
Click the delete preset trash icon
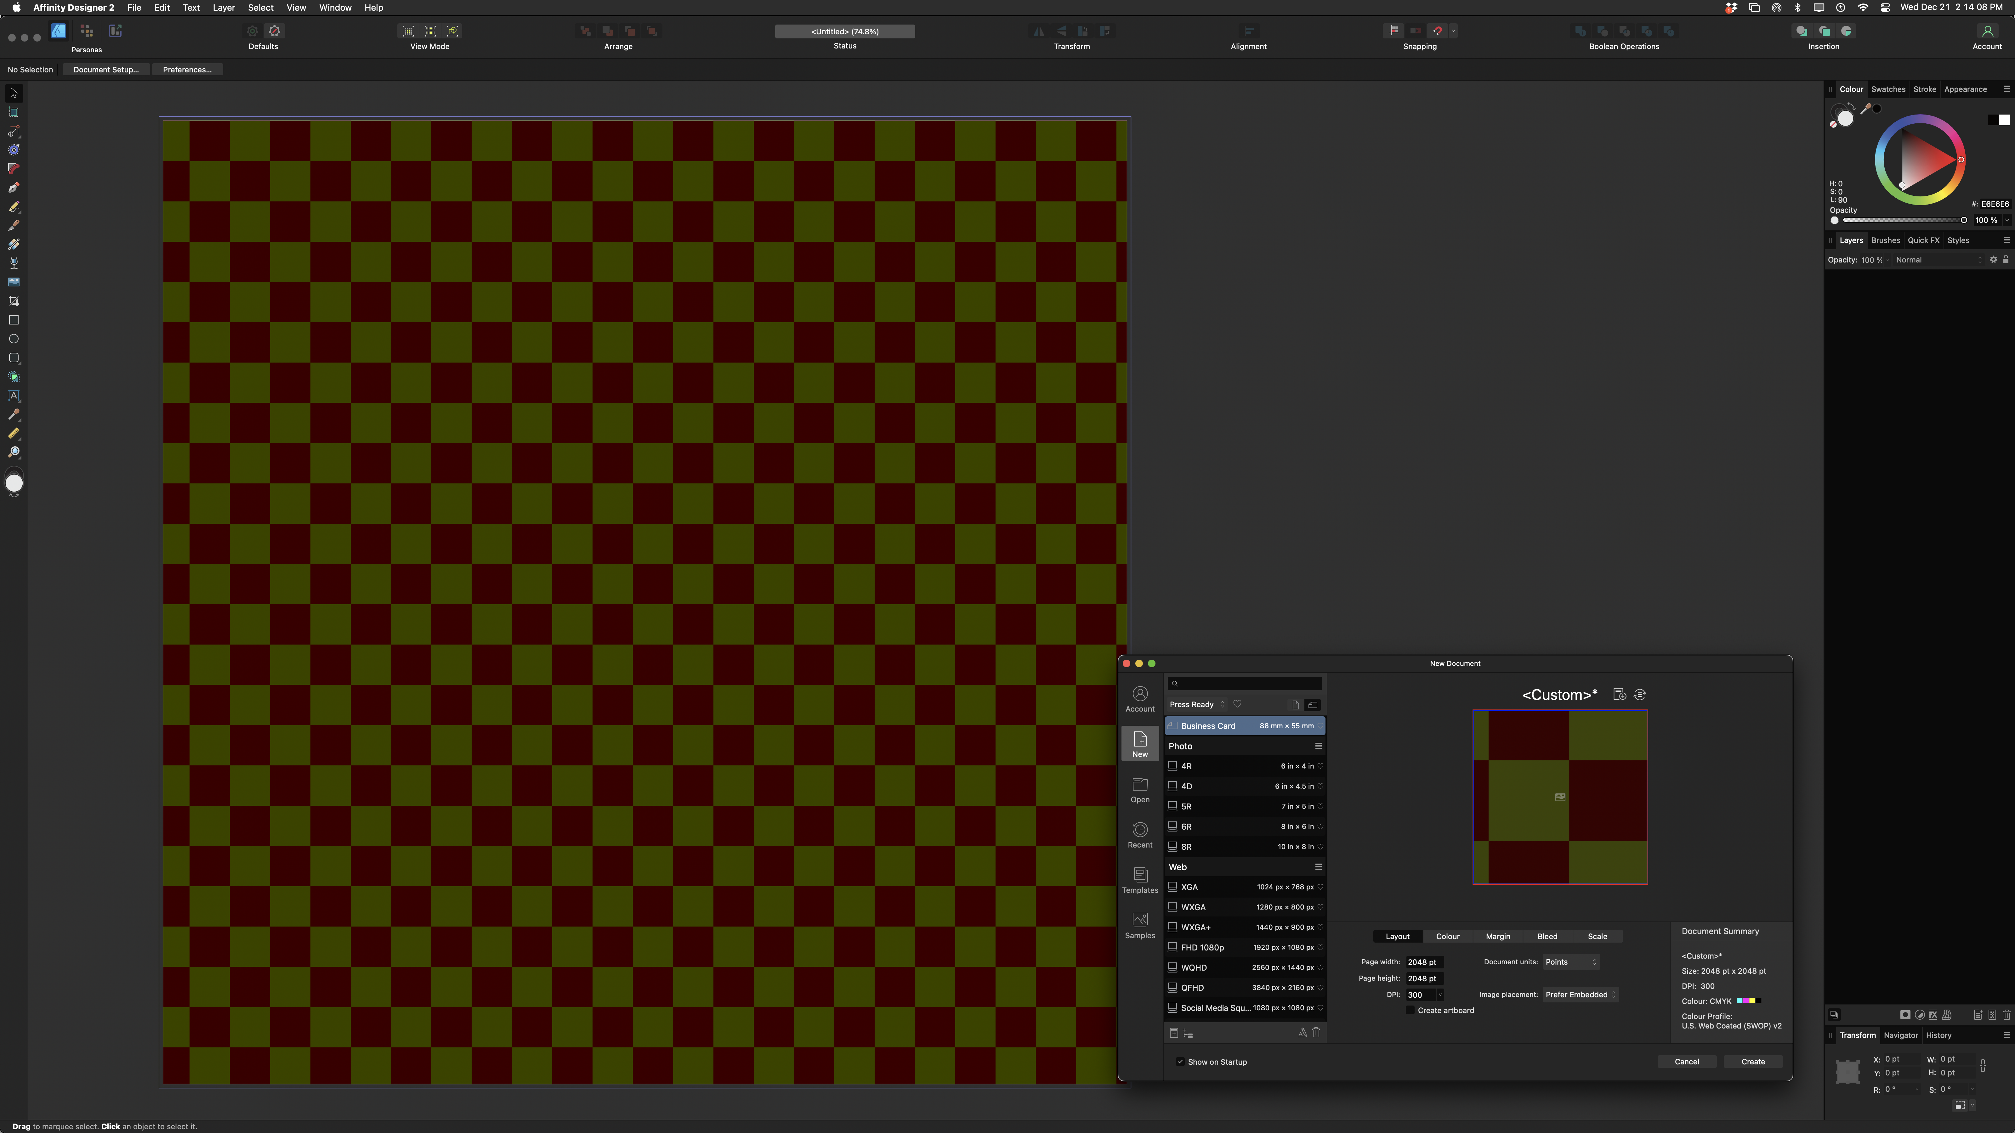[x=1316, y=1033]
